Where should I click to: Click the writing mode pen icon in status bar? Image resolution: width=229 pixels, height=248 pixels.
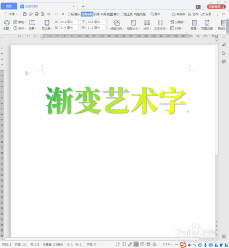(130, 244)
